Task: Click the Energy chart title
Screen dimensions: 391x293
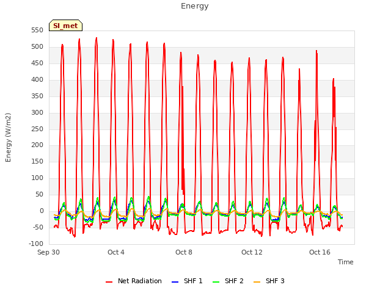Action: 195,6
